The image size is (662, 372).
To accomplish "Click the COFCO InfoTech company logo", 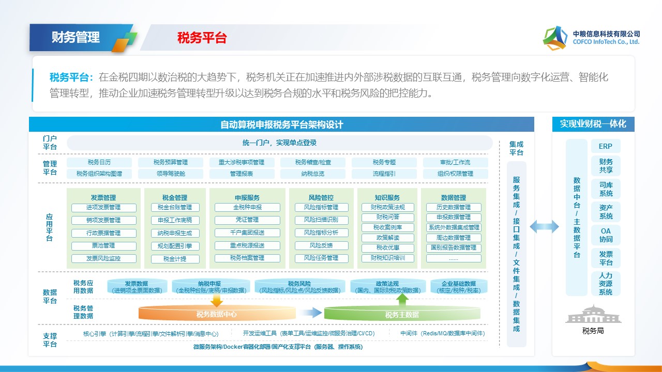I will pos(555,38).
